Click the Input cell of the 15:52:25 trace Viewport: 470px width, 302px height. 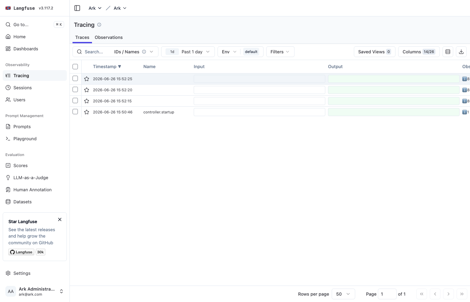pyautogui.click(x=260, y=79)
